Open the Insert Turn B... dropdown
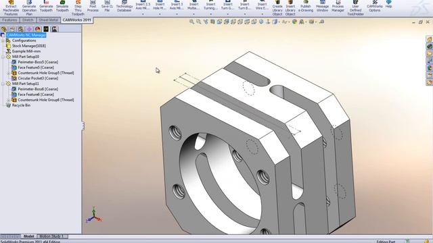The height and width of the screenshot is (243, 433). pyautogui.click(x=245, y=14)
